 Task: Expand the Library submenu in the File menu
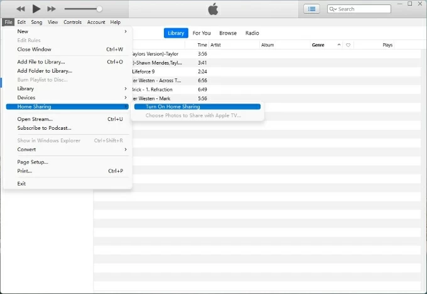[x=68, y=88]
